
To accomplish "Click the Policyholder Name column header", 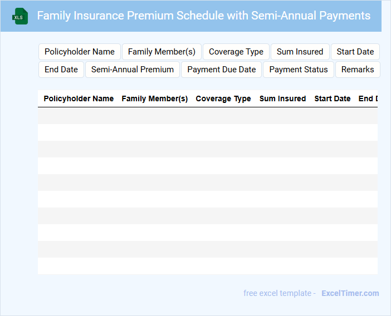I will pos(79,98).
